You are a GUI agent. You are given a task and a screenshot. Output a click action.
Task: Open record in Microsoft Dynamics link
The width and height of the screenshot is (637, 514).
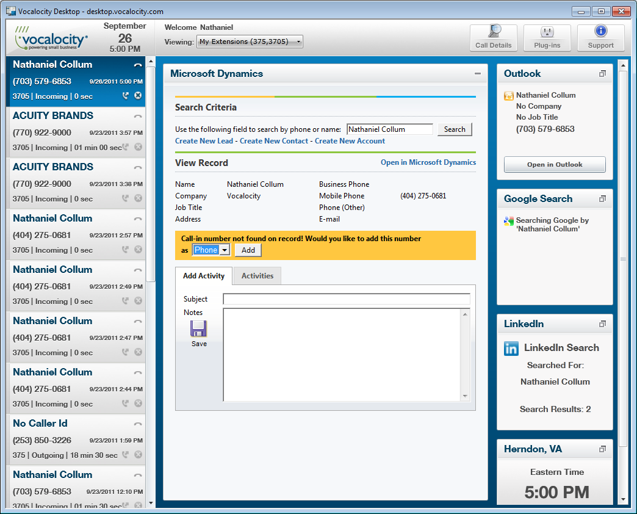pos(428,162)
